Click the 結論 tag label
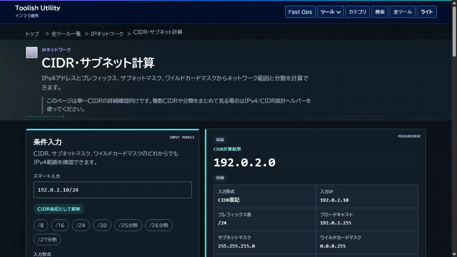Image resolution: width=457 pixels, height=257 pixels. pyautogui.click(x=220, y=140)
